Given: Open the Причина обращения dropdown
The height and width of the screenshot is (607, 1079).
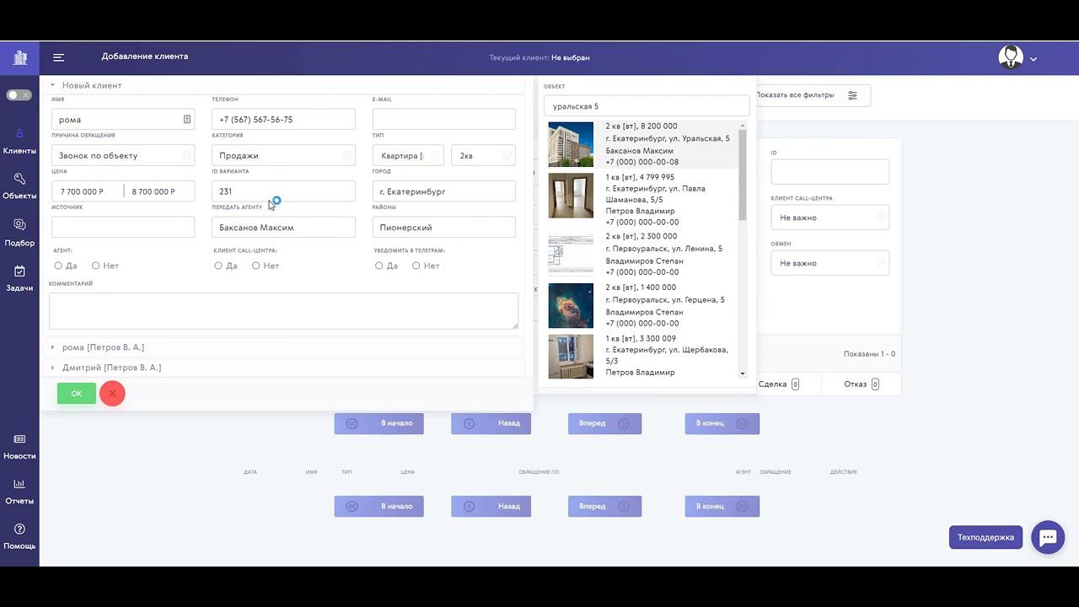Looking at the screenshot, I should [123, 155].
